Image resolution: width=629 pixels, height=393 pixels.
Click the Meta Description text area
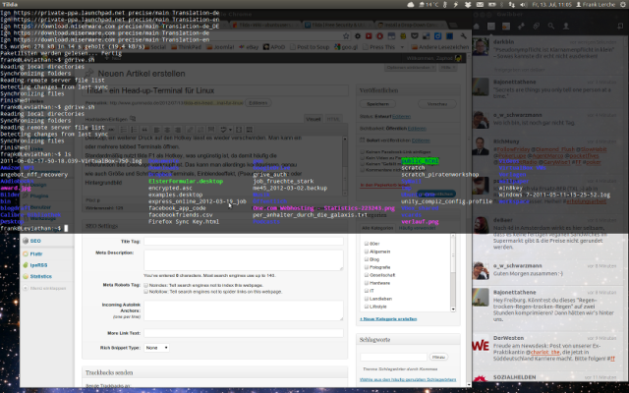pyautogui.click(x=244, y=259)
